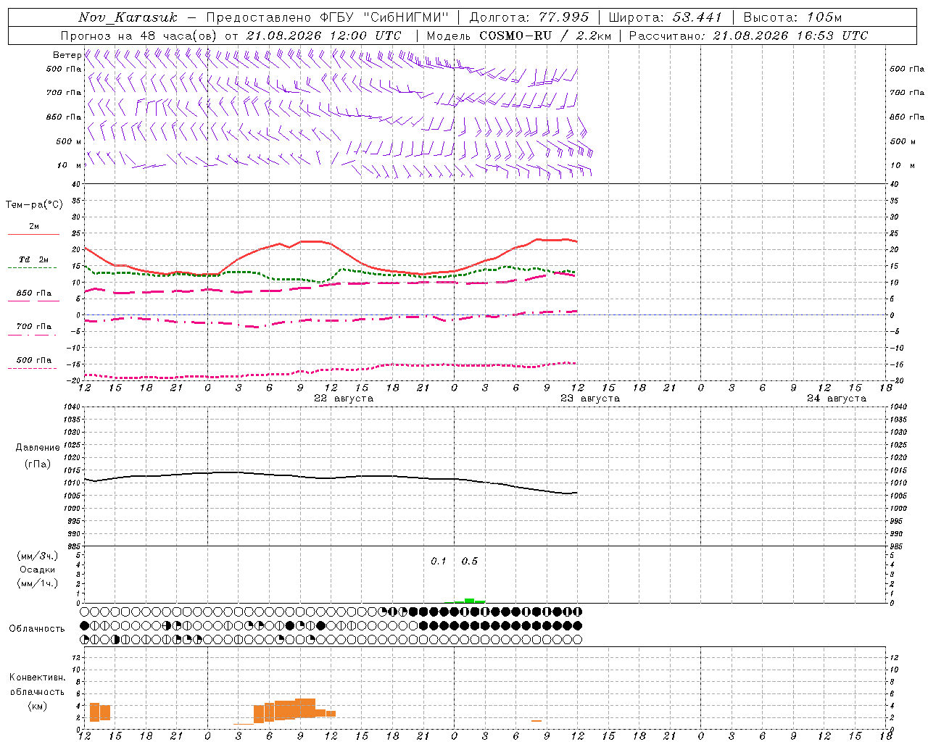Viewport: 928px width, 742px height.
Task: Click the 700 гПа dash-dot legend entry
Action: [33, 330]
